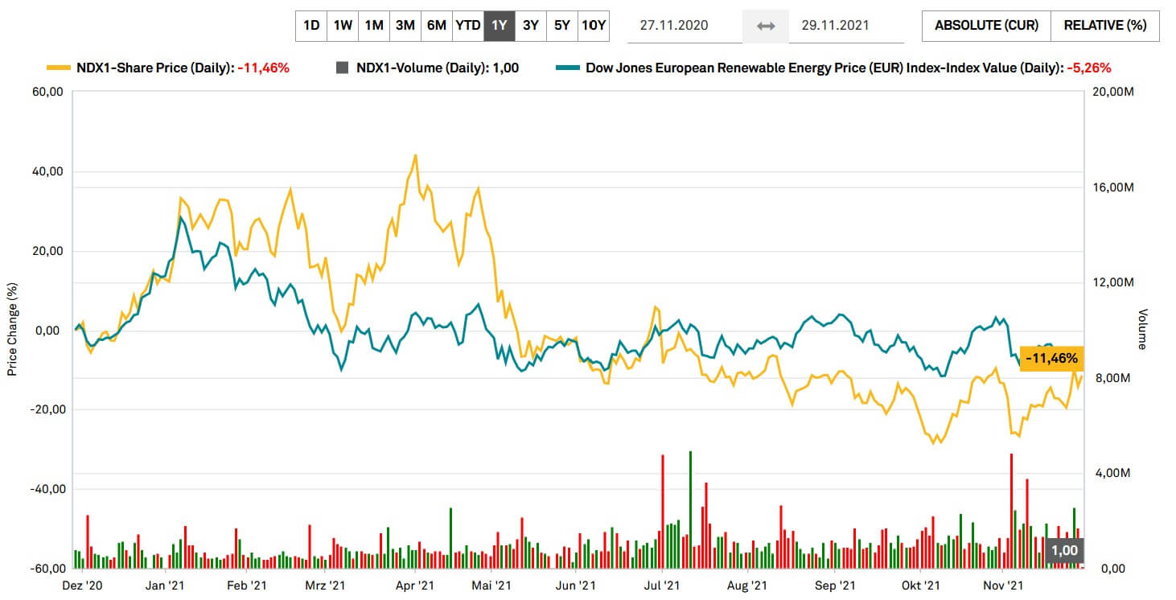Show the 10Y history range
Image resolution: width=1176 pixels, height=600 pixels.
pos(594,25)
